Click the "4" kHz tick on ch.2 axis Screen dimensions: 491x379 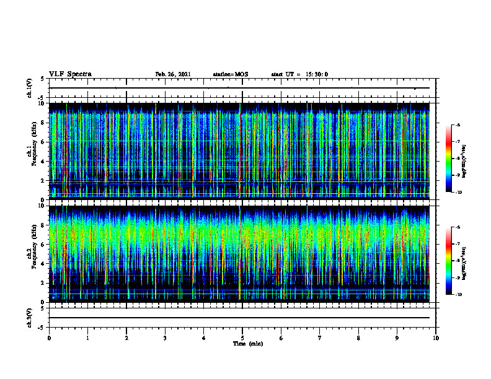pyautogui.click(x=43, y=264)
